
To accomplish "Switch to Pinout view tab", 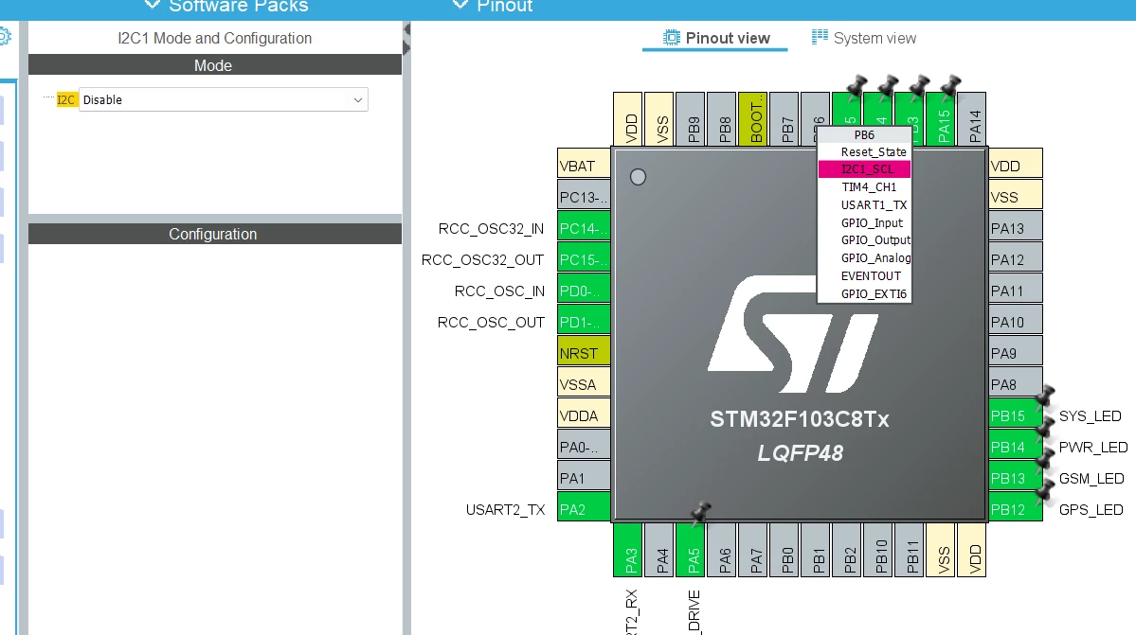I will click(715, 39).
